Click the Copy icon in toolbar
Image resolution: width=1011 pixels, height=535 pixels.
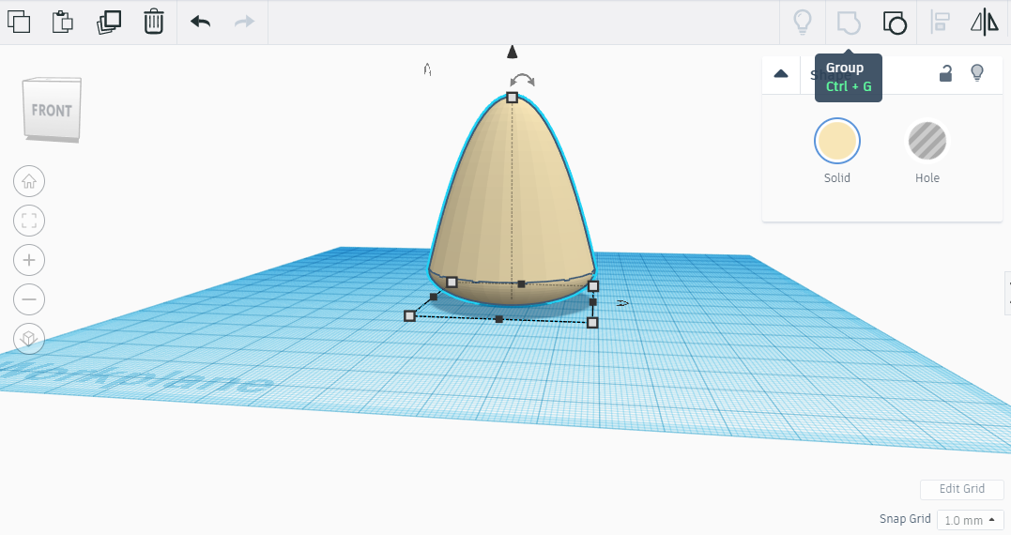(x=19, y=22)
